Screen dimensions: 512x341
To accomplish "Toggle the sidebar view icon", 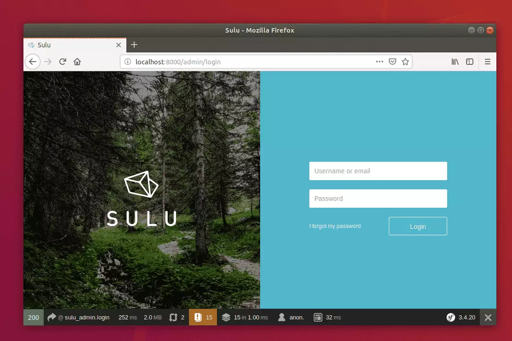I will (470, 62).
